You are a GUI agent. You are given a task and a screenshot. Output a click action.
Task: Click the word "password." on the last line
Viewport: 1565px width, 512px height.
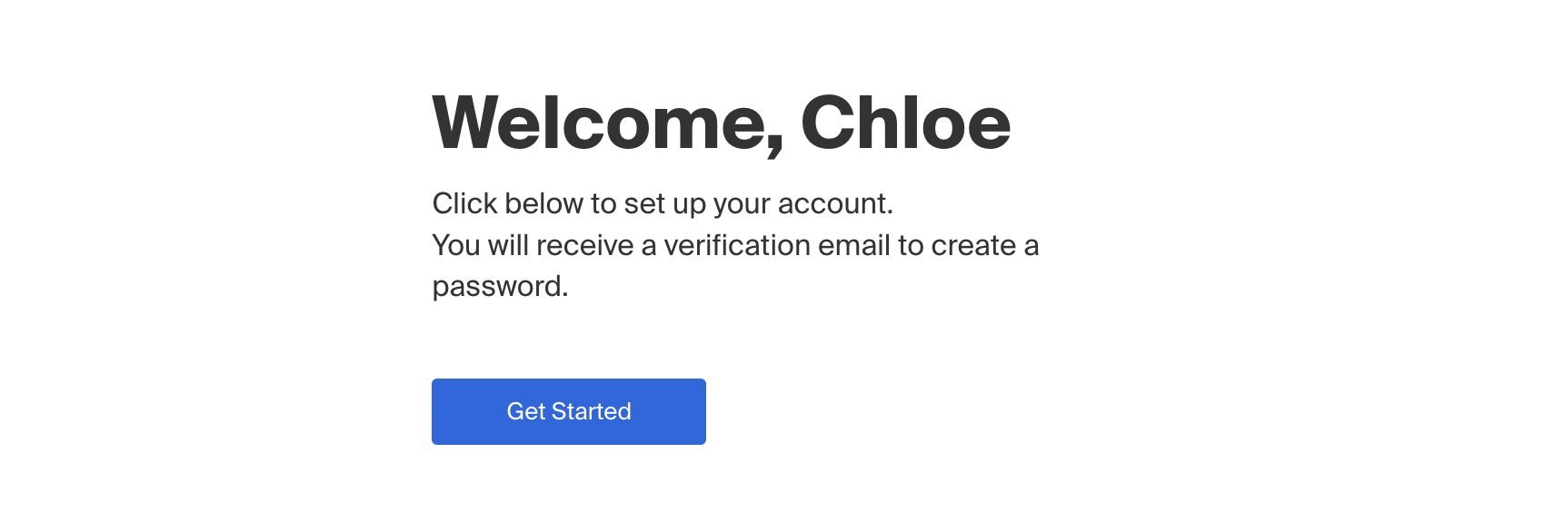500,287
